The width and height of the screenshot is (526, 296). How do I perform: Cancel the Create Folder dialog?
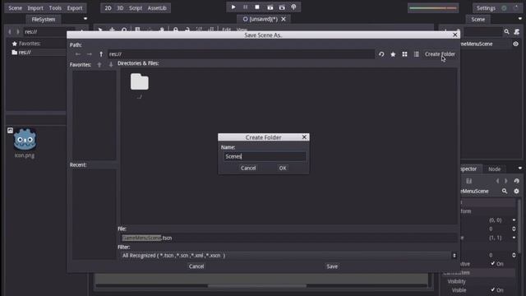[x=248, y=168]
